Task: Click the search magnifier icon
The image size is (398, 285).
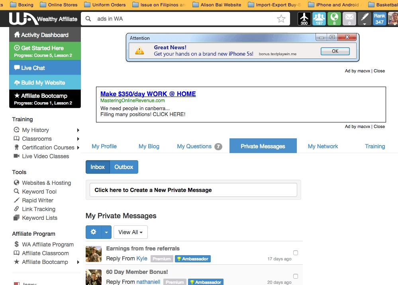Action: 88,19
